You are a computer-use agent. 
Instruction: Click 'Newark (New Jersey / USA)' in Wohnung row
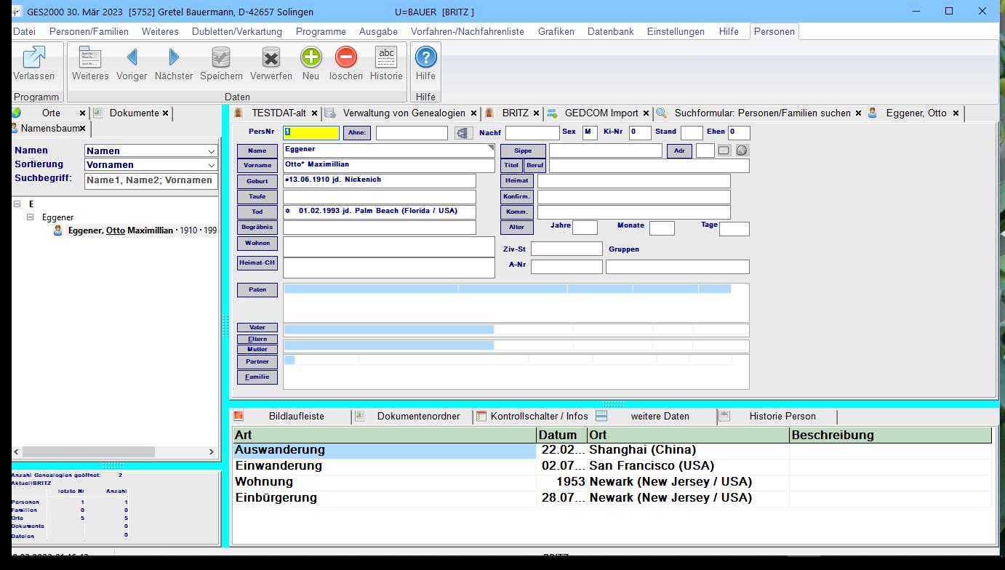[670, 482]
